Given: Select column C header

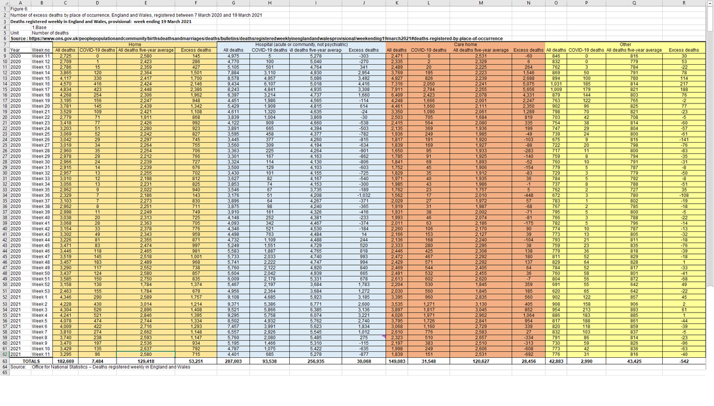Looking at the screenshot, I should click(66, 3).
